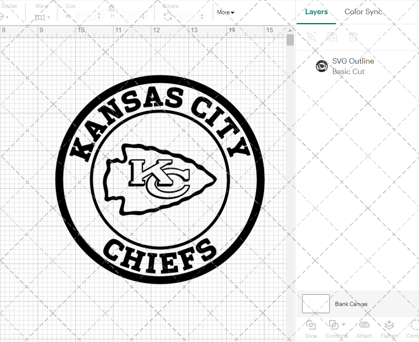Switch to the Layers tab

click(x=316, y=12)
